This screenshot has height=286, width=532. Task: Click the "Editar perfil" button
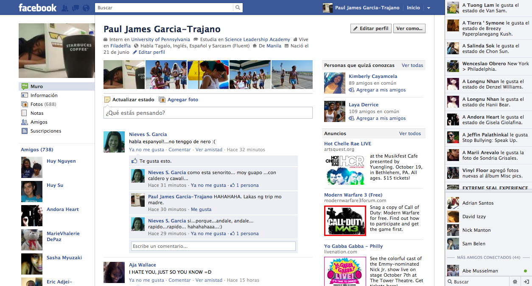point(370,28)
